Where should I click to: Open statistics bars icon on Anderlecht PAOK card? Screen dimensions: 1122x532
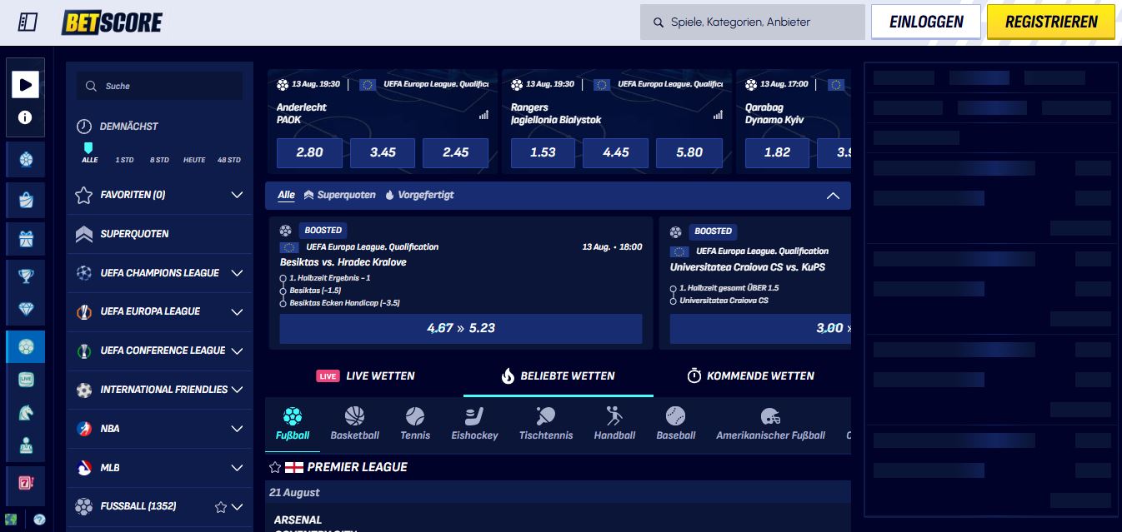(483, 115)
